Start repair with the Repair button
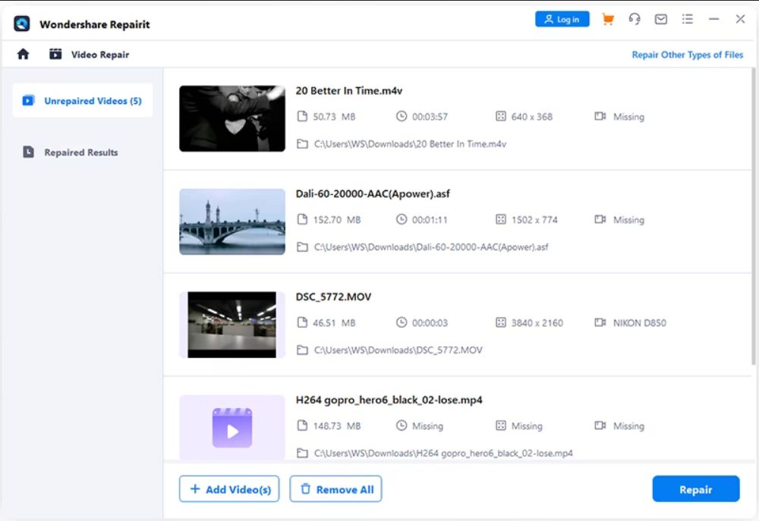759x521 pixels. click(x=696, y=488)
